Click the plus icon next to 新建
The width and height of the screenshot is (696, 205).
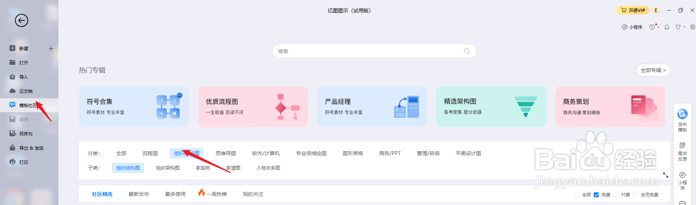[x=51, y=48]
